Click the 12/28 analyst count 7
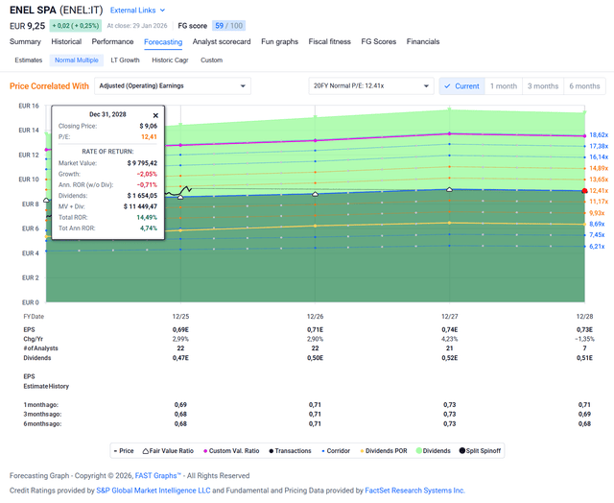 point(584,348)
